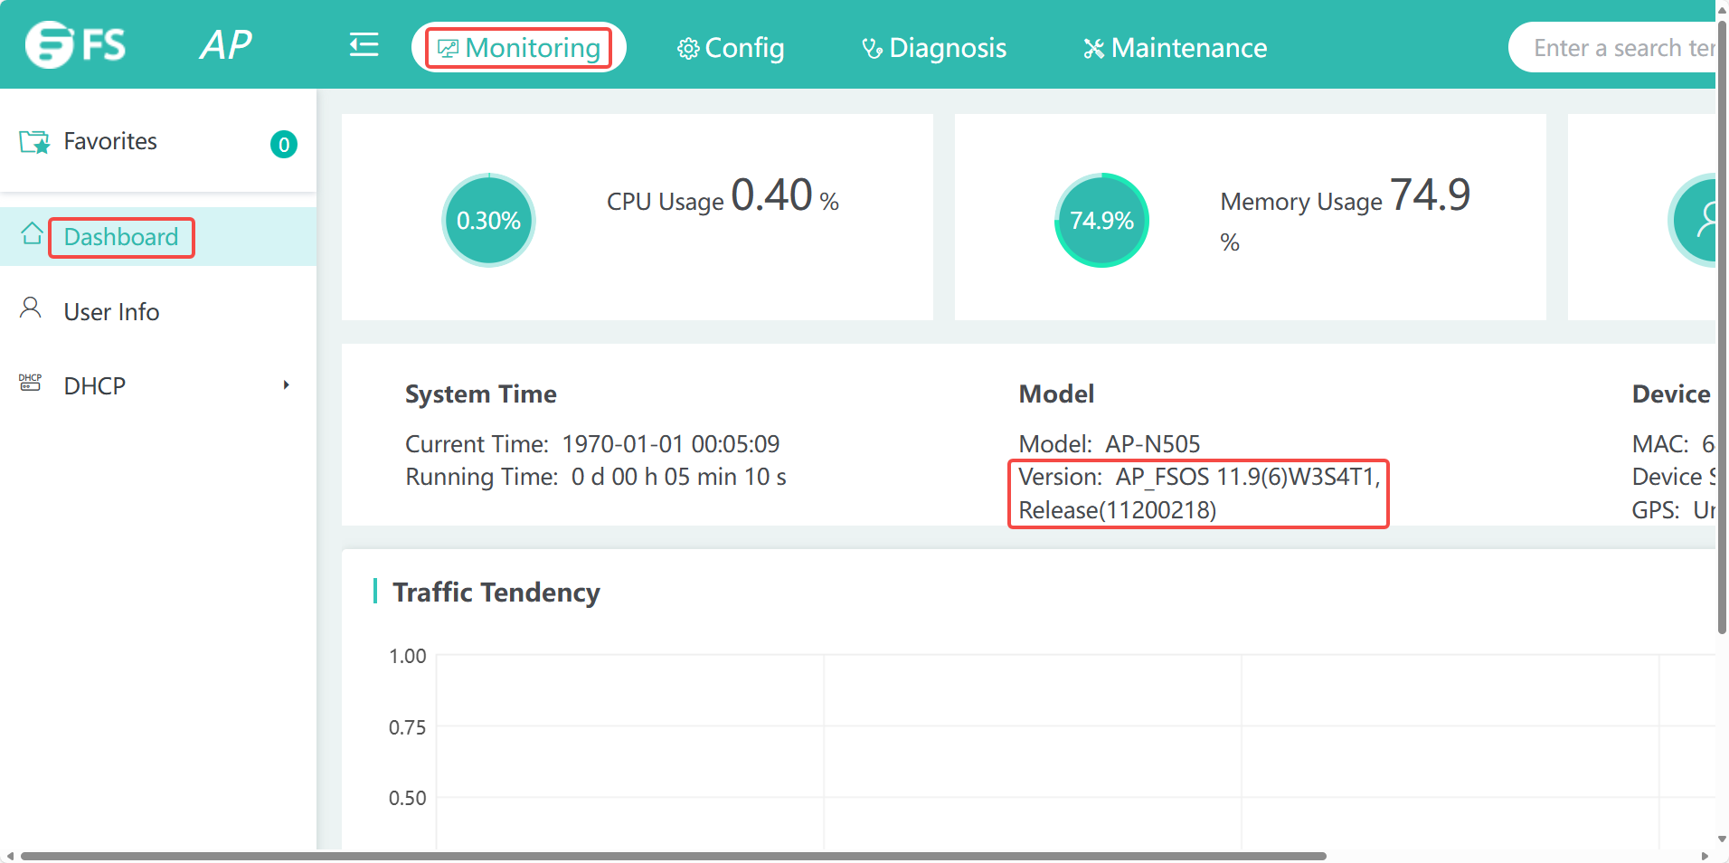The image size is (1729, 863).
Task: Collapse the sidebar with the menu toggle icon
Action: [364, 45]
